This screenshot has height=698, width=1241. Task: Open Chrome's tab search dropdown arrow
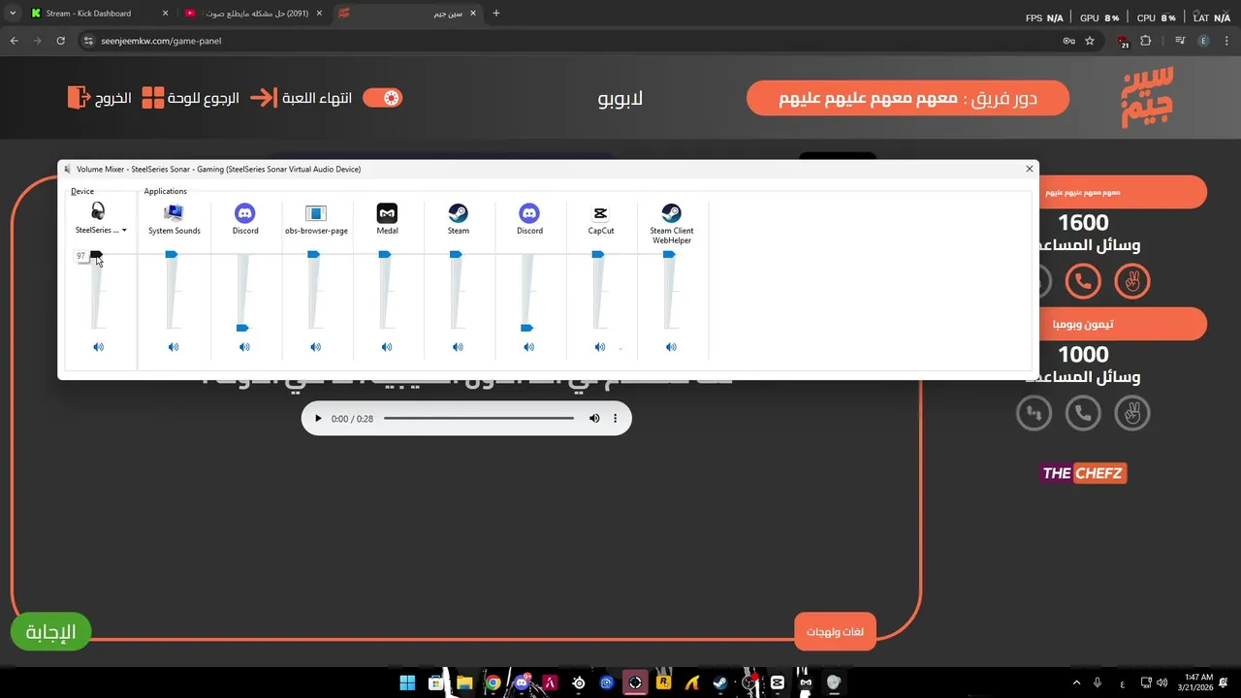pos(13,14)
